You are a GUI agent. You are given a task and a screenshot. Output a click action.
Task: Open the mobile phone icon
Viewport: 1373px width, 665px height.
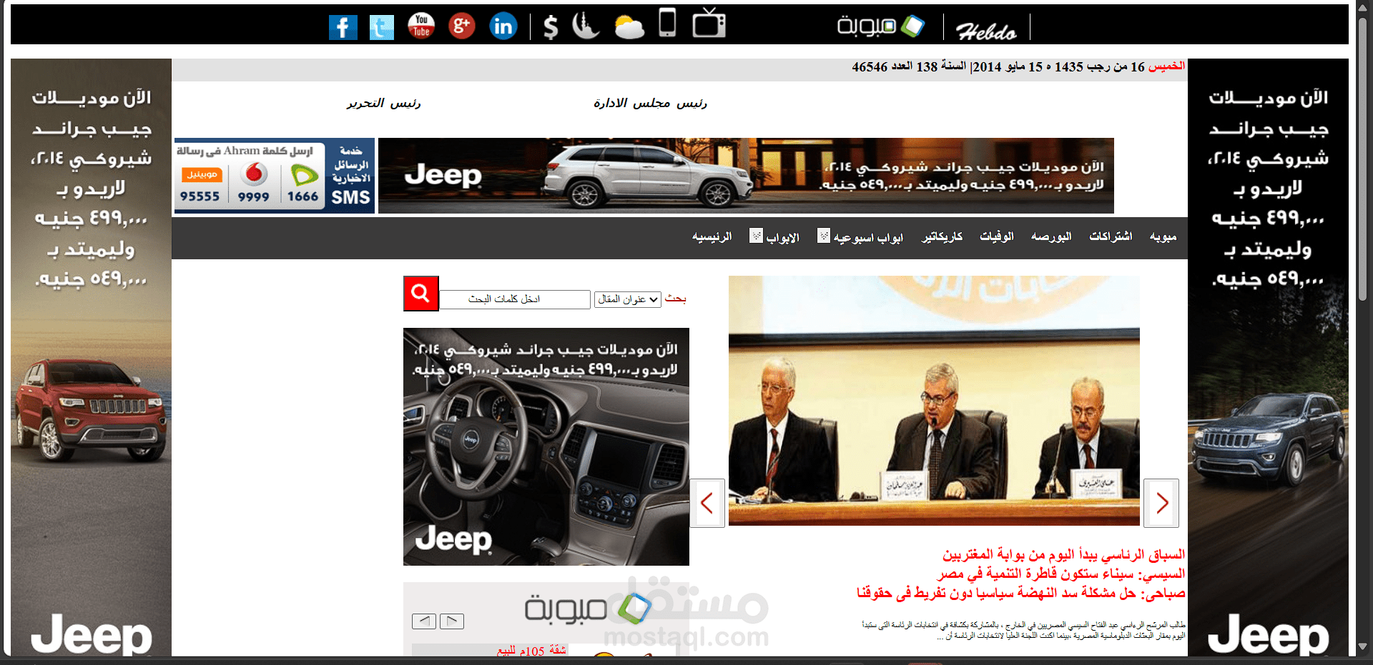[x=667, y=22]
